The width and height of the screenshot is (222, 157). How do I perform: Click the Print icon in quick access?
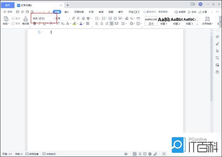(27, 12)
